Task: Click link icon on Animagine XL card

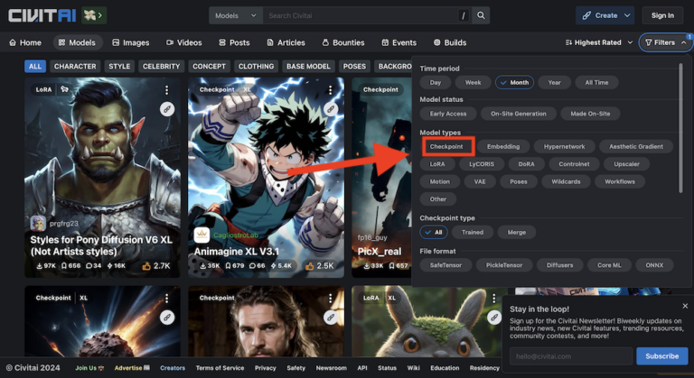Action: (330, 108)
